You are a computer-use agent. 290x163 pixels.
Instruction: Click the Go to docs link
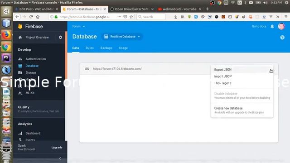259,26
